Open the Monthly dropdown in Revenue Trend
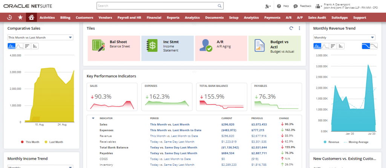 344,38
